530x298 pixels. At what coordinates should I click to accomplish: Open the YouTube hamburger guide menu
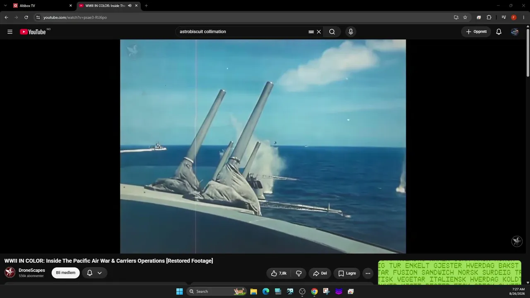click(x=10, y=32)
